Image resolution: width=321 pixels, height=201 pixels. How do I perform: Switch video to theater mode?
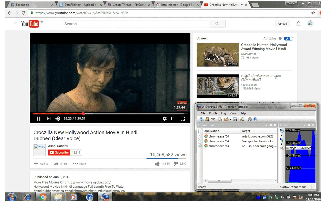coord(174,118)
